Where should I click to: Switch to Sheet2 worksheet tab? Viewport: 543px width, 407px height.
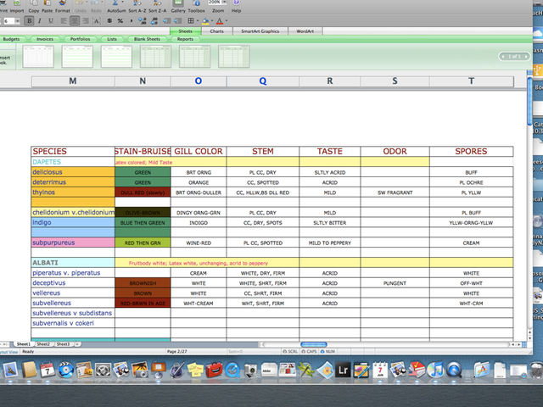tap(43, 344)
